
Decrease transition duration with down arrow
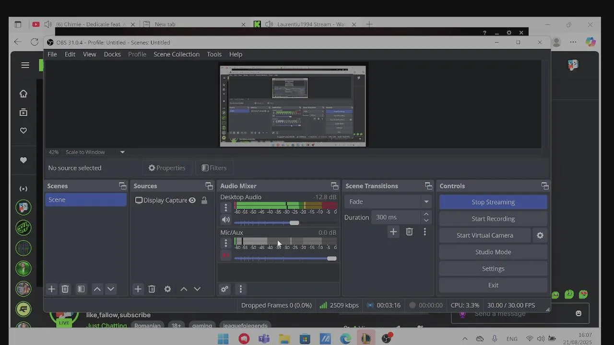pos(426,220)
